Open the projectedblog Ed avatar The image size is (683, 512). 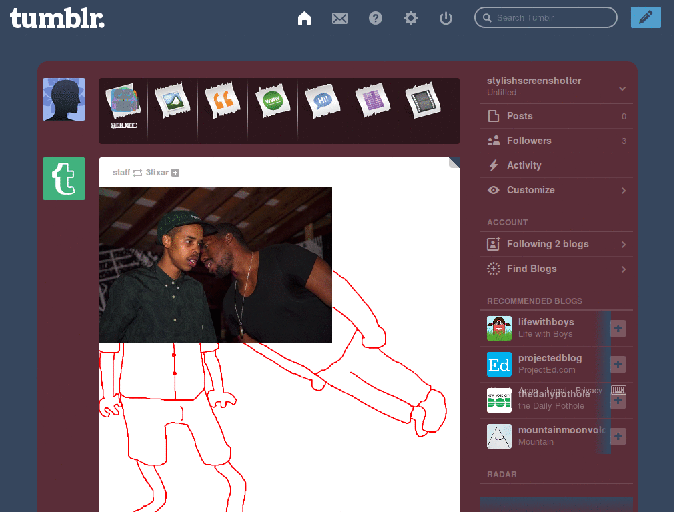coord(499,365)
